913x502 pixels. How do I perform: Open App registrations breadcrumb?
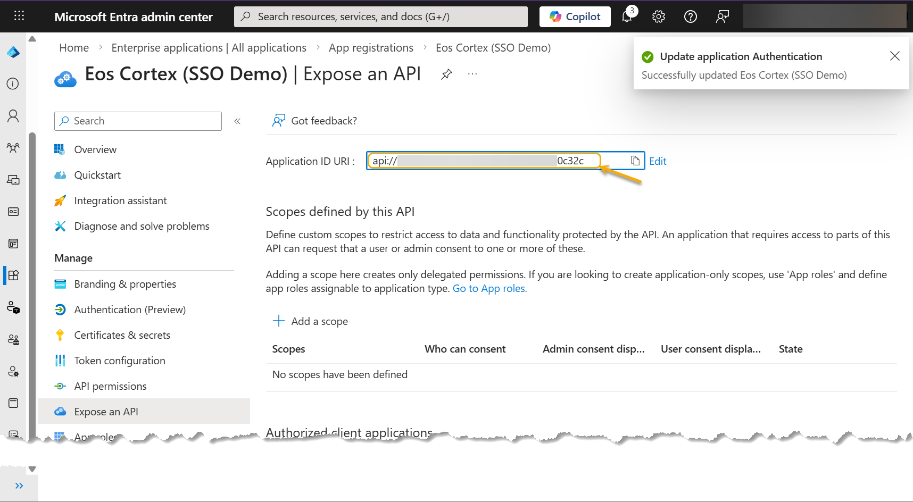(371, 48)
